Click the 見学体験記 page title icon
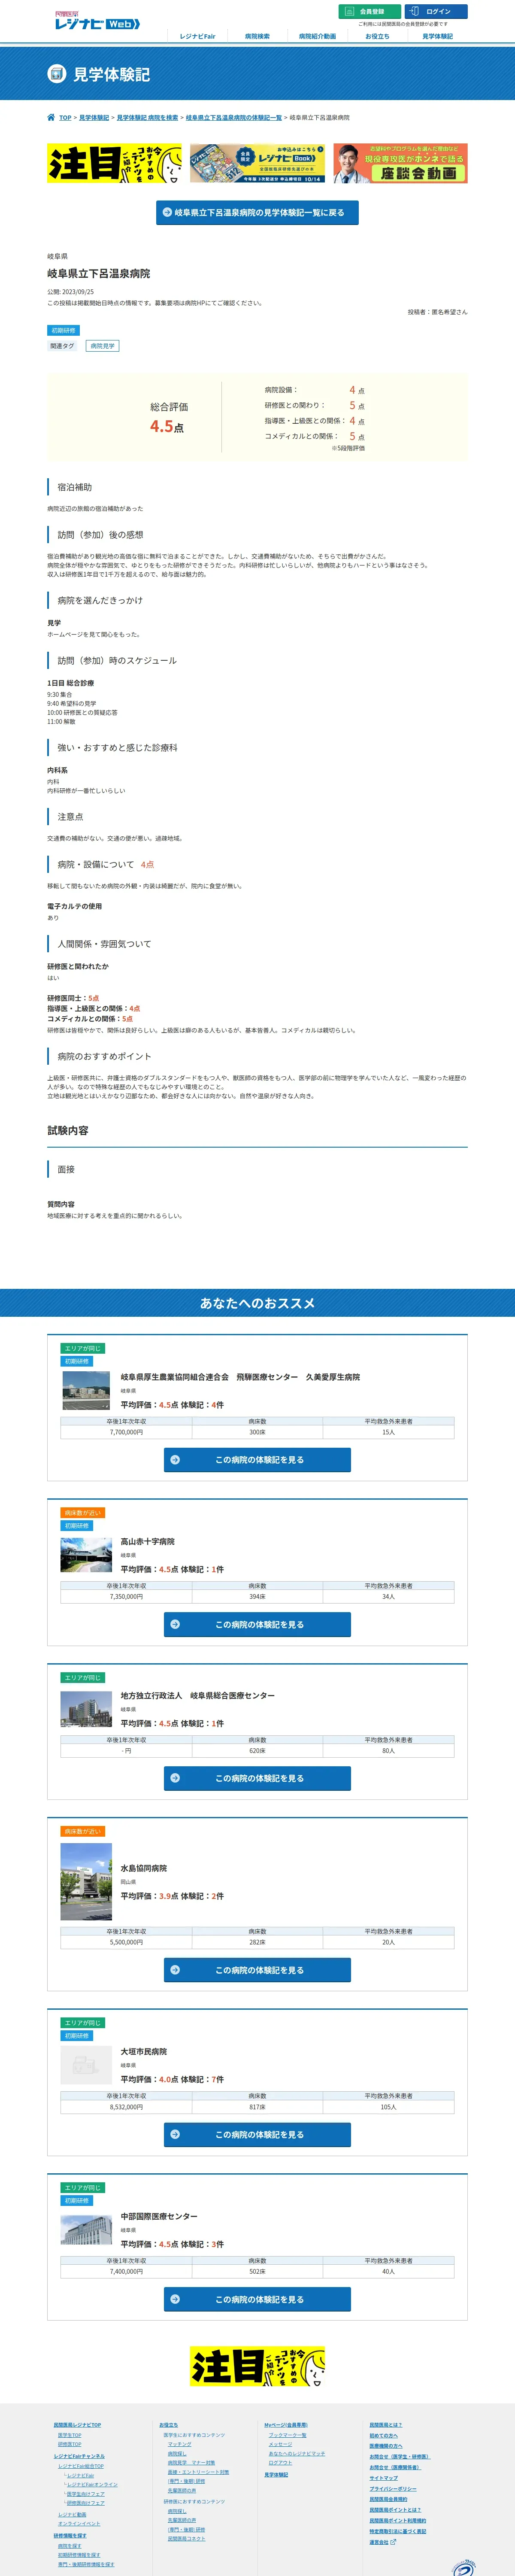The width and height of the screenshot is (515, 2576). point(57,74)
